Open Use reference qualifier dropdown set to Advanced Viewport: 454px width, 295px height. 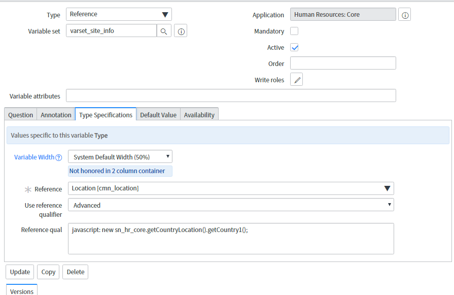coord(231,205)
